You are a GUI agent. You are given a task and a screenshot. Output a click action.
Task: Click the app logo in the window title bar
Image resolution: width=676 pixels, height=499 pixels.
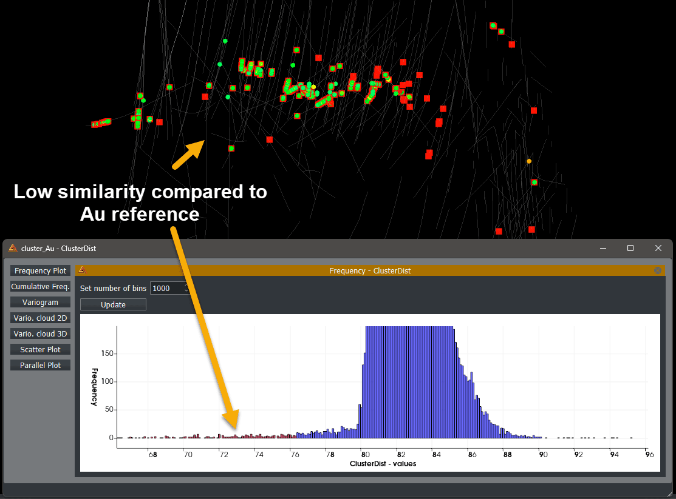pos(12,248)
